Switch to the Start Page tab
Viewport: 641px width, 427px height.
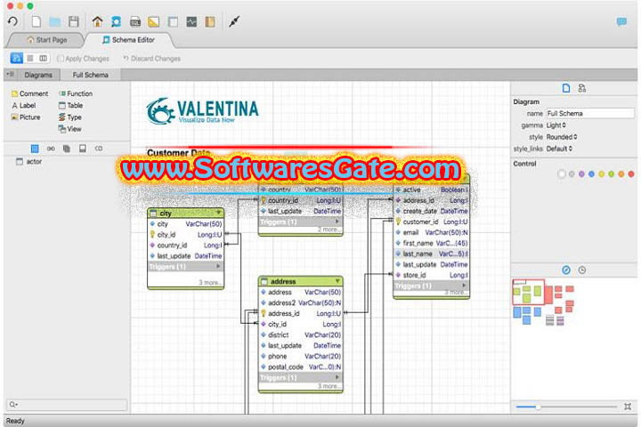[46, 40]
